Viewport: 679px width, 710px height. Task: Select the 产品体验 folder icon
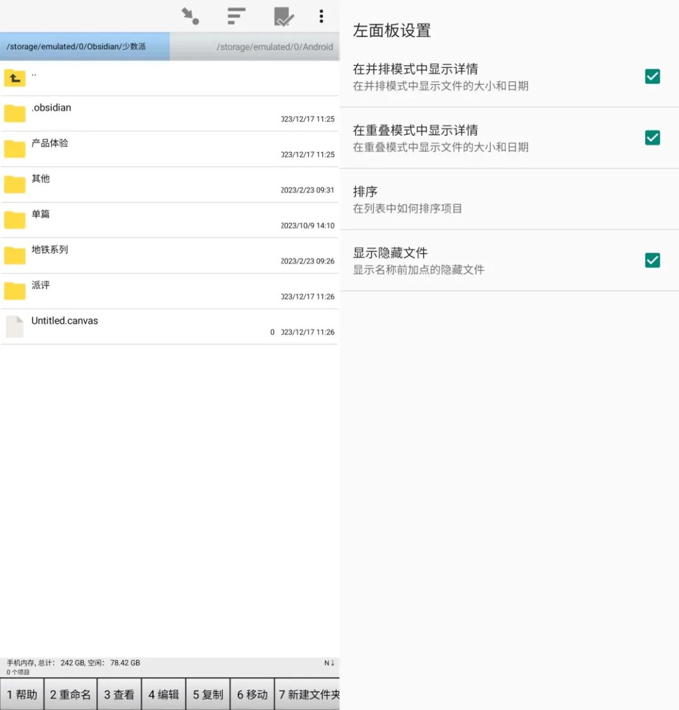pyautogui.click(x=15, y=148)
